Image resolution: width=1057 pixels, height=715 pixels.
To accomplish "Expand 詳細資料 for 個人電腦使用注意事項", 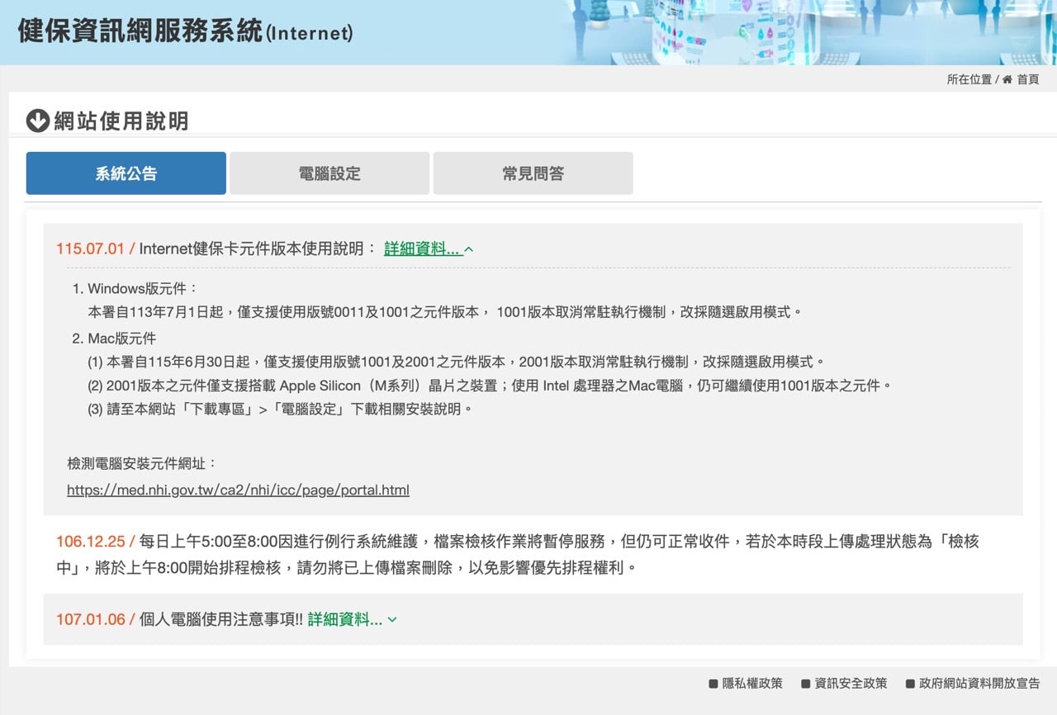I will pyautogui.click(x=353, y=619).
